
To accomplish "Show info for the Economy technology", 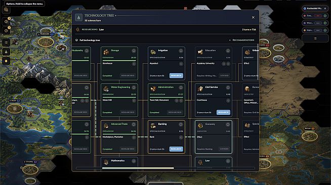I will pos(228,124).
